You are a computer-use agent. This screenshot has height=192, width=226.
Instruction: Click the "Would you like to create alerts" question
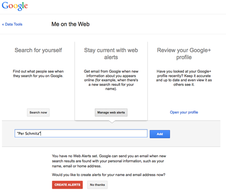pyautogui.click(x=109, y=175)
